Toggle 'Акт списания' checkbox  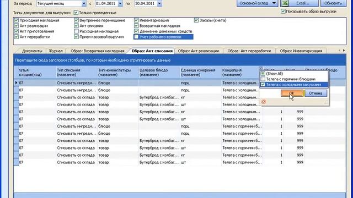[76, 26]
